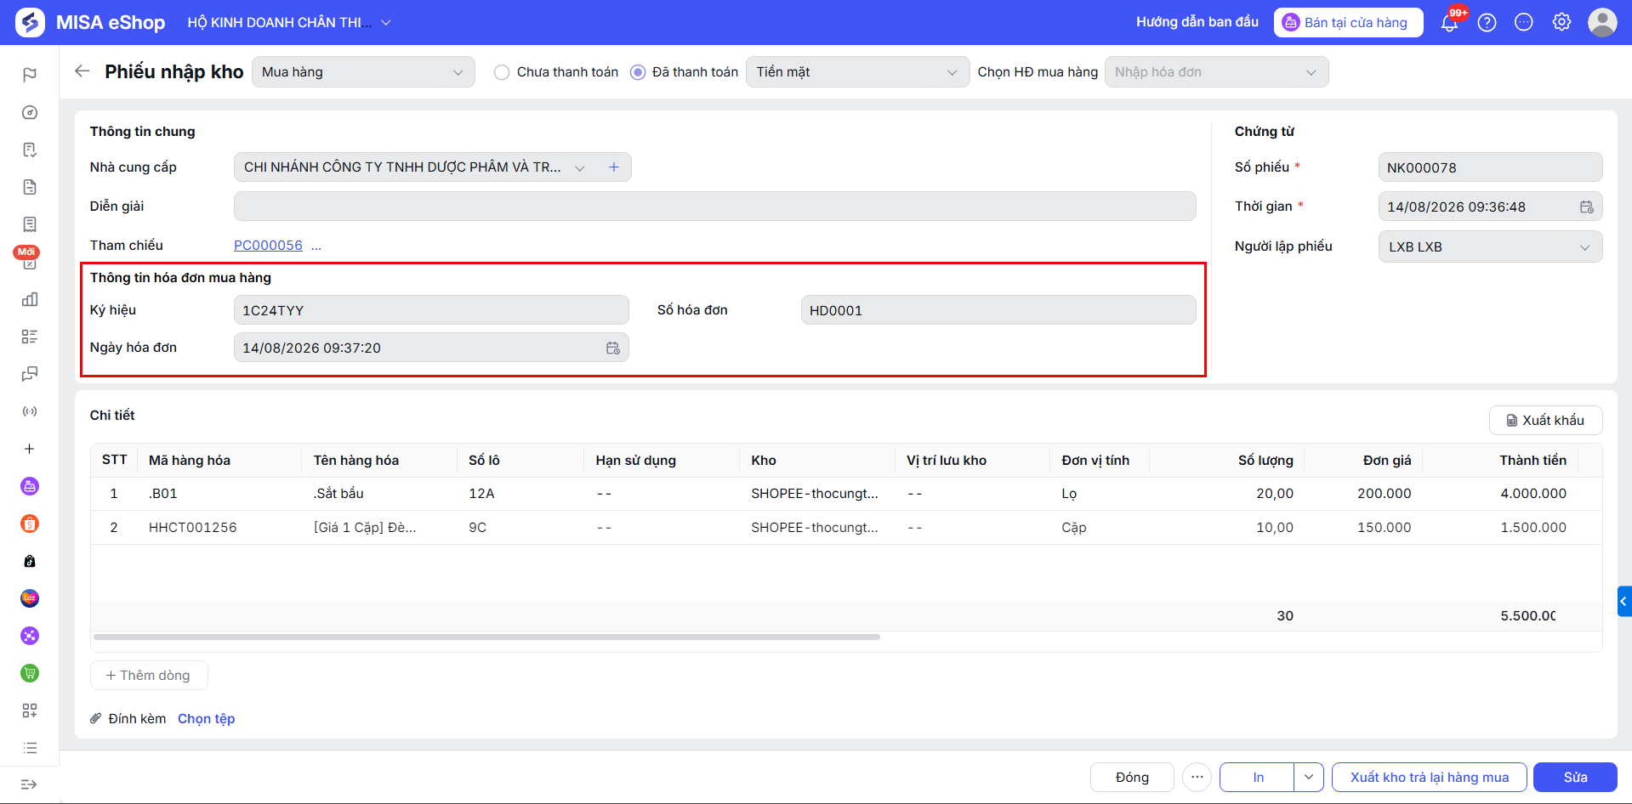This screenshot has width=1632, height=804.
Task: Click the In print button
Action: (x=1258, y=777)
